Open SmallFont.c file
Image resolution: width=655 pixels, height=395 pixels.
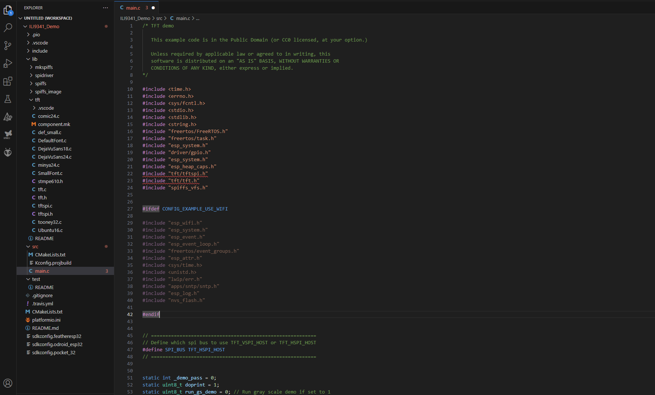point(65,173)
